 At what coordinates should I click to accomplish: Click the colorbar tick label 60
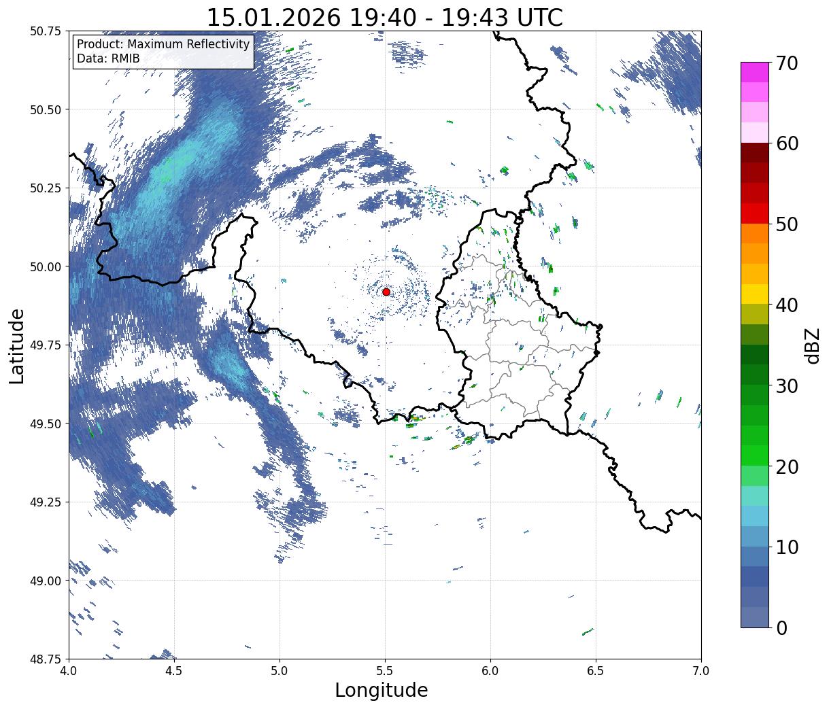[x=786, y=143]
